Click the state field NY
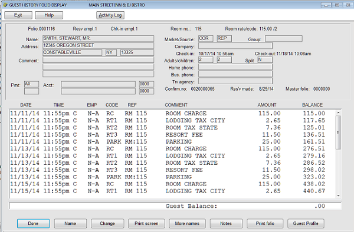The image size is (354, 232). 111,52
